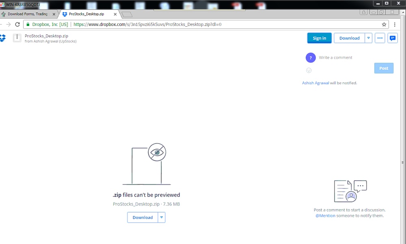406x244 pixels.
Task: Open the Chrome three-dot menu
Action: coord(395,24)
